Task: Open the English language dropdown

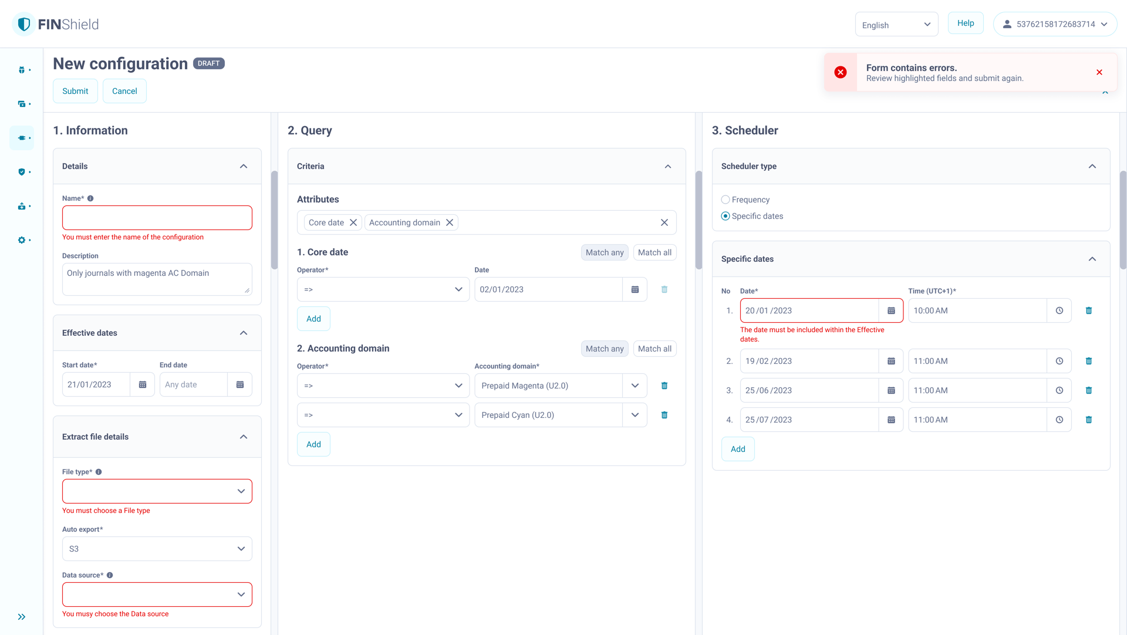Action: coord(896,25)
